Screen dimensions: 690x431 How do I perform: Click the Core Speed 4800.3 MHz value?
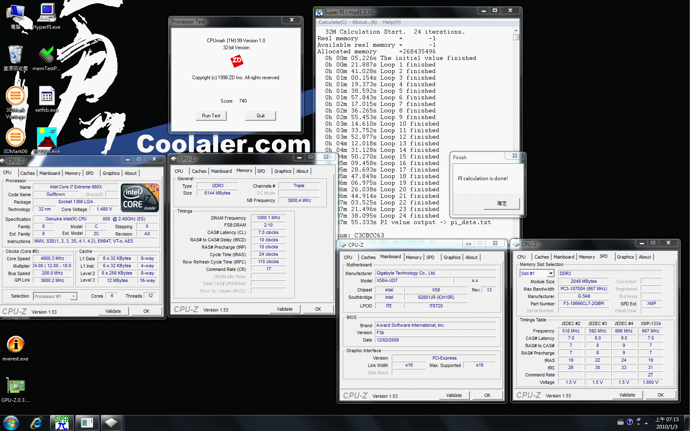coord(52,259)
